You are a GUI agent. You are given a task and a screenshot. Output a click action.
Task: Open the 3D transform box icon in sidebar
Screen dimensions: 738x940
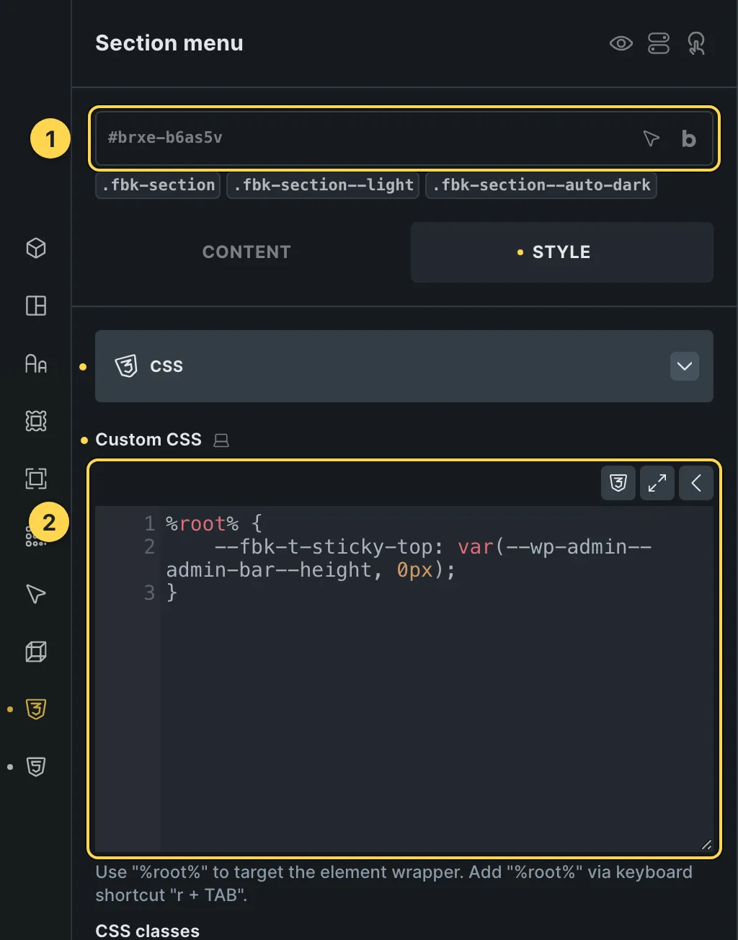[x=36, y=652]
